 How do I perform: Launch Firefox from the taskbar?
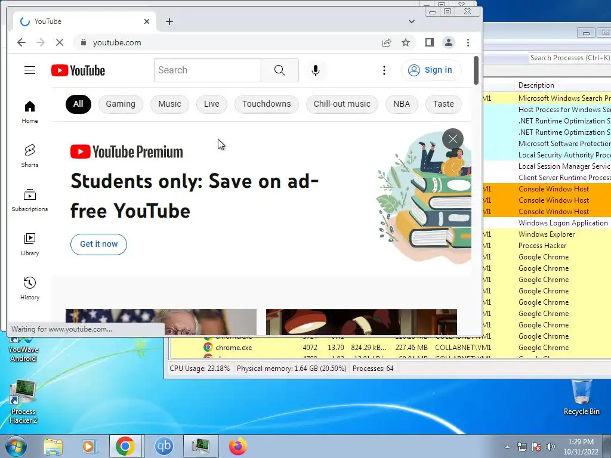click(x=237, y=446)
